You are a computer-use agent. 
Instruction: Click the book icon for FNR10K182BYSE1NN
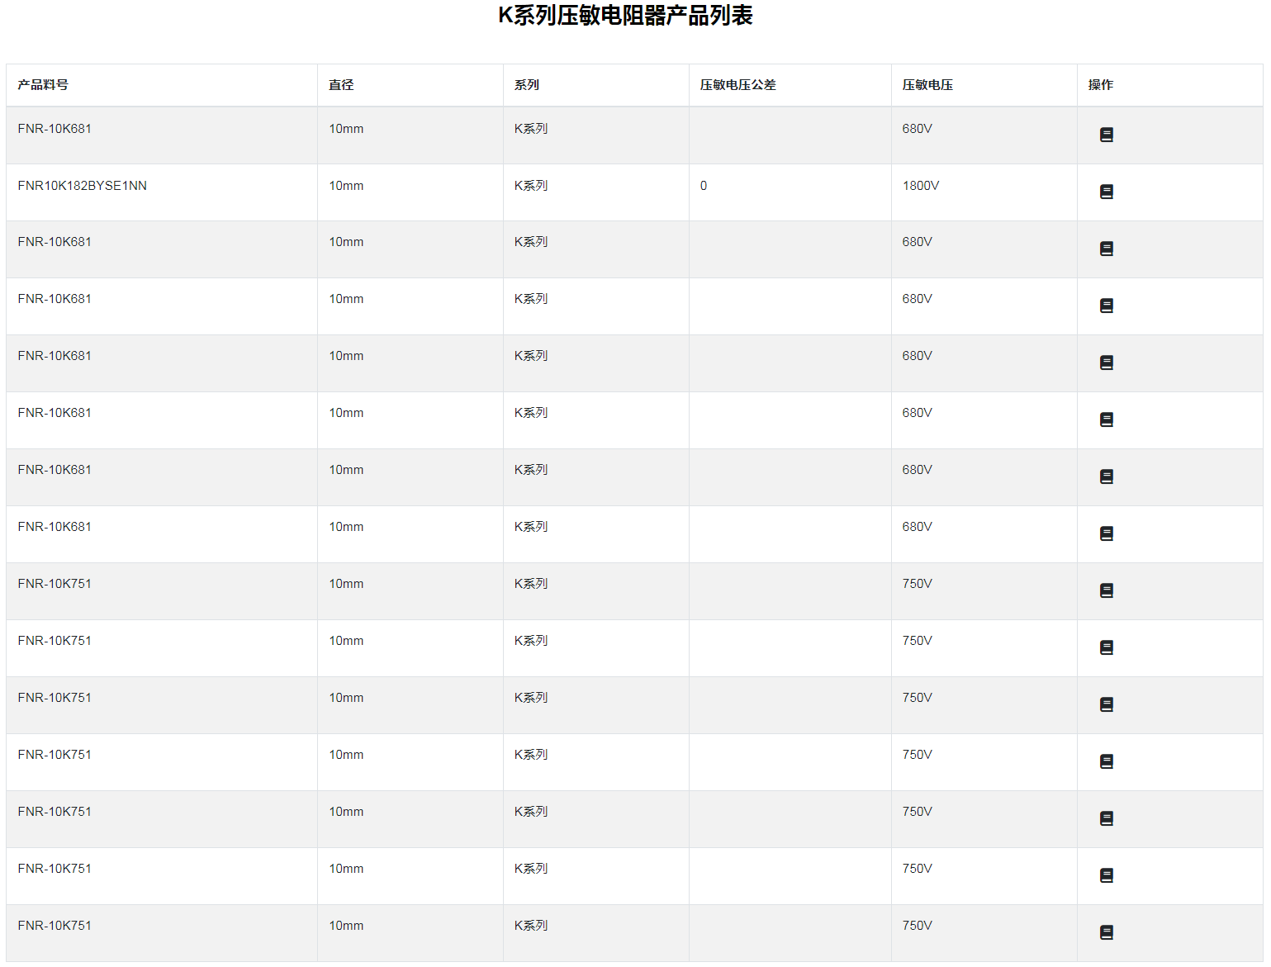1106,192
